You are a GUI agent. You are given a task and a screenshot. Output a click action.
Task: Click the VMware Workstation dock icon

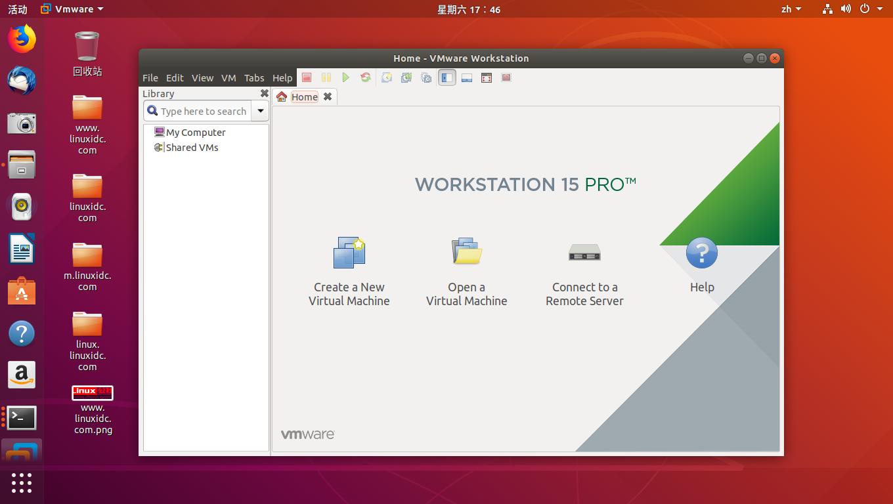[22, 453]
